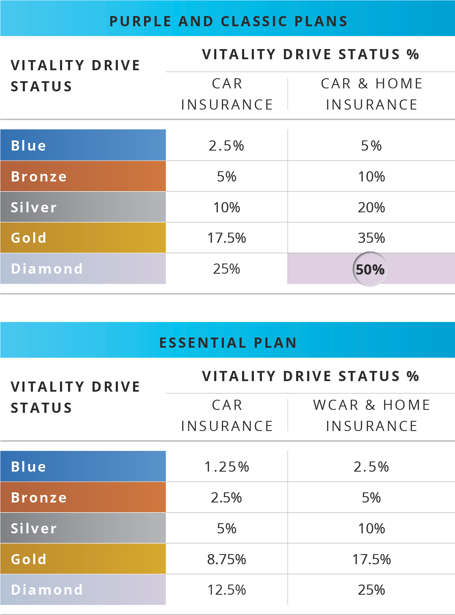Viewport: 455px width, 615px height.
Task: Click the Purple and Classic Plans banner
Action: click(228, 21)
